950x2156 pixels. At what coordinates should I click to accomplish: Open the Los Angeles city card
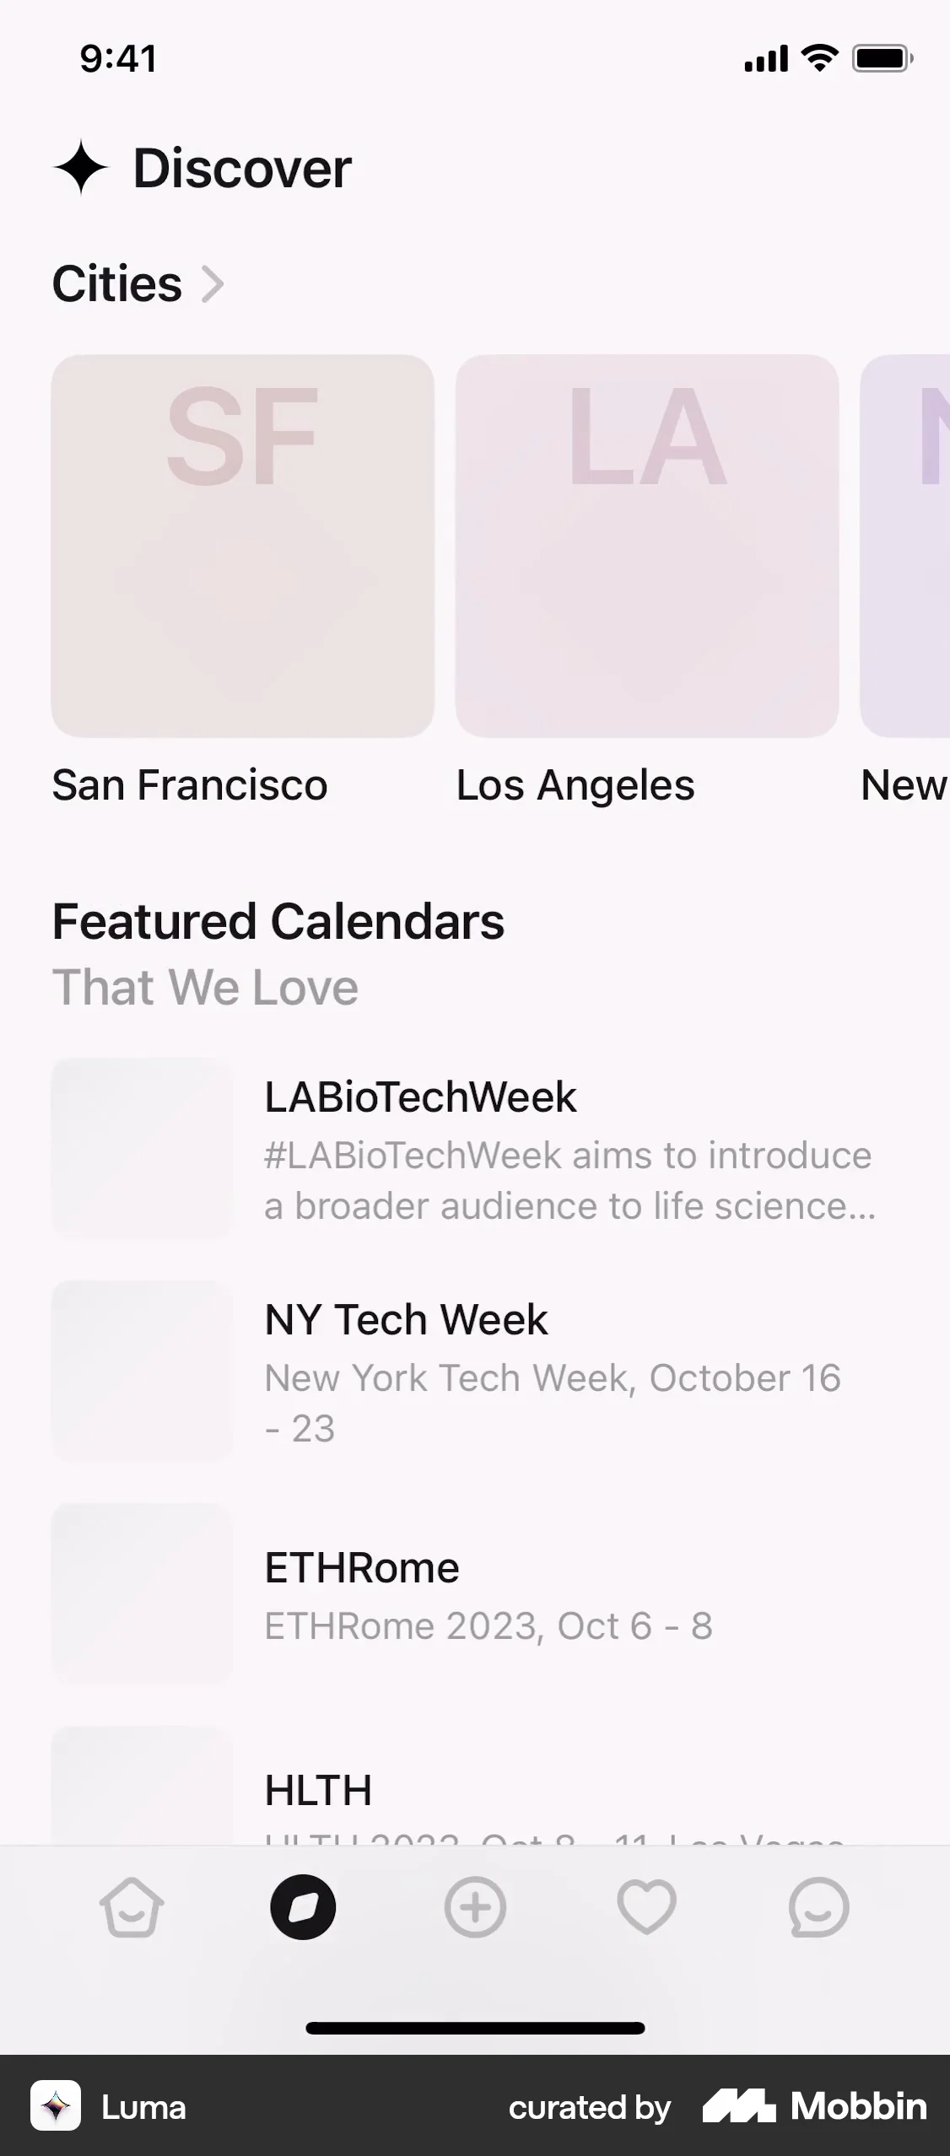(647, 546)
